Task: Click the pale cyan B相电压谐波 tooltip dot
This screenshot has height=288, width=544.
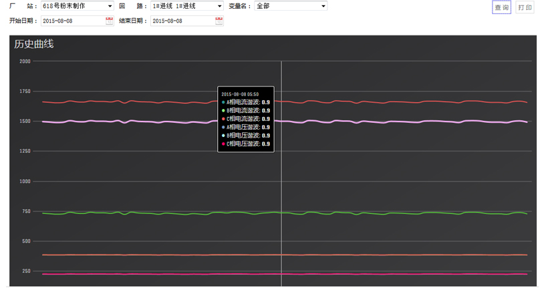Action: 224,136
